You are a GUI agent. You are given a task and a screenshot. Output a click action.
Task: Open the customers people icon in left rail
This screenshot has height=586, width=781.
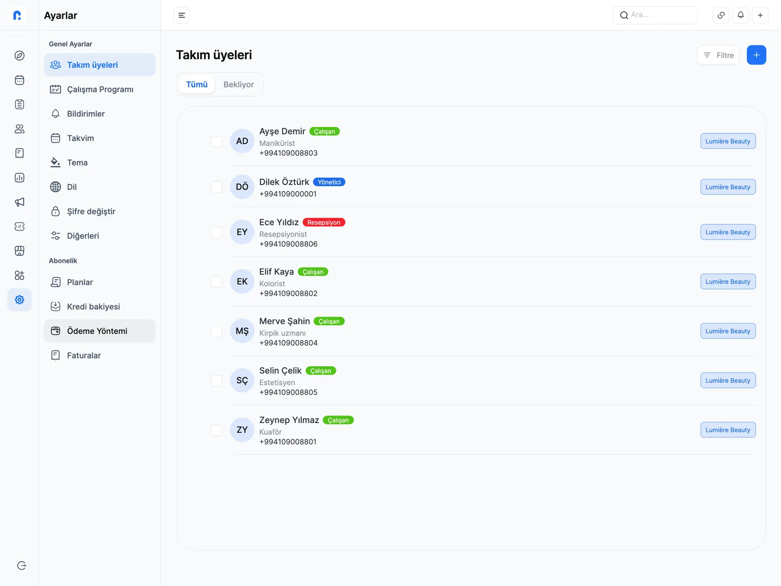point(20,129)
